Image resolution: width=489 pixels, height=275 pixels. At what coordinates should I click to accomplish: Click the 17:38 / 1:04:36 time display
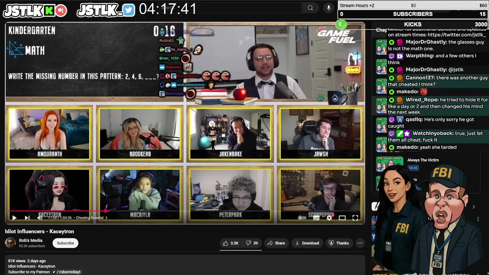click(x=60, y=218)
